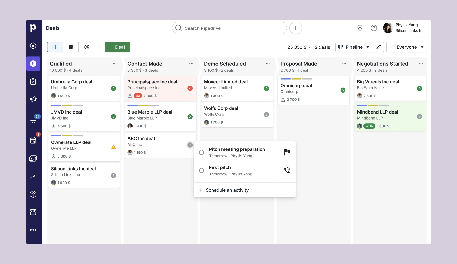
Task: Click the Qualified stage header
Action: point(61,64)
